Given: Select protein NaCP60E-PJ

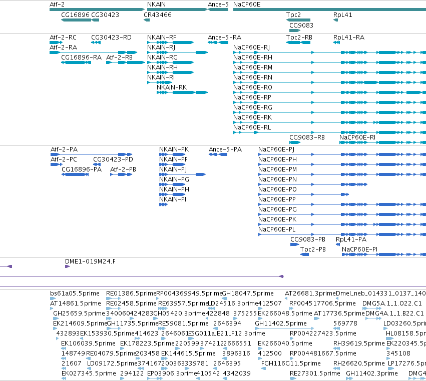Looking at the screenshot, I should pyautogui.click(x=276, y=149).
